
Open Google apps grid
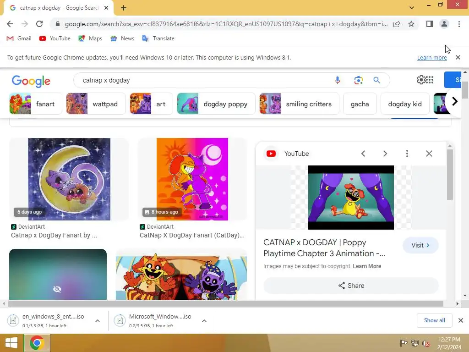coord(430,80)
